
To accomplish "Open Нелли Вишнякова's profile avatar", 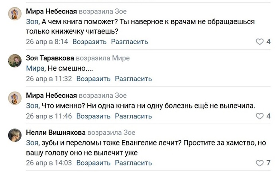I will coord(15,135).
